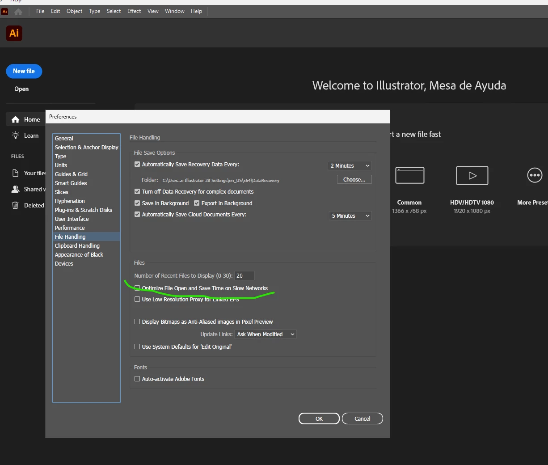Screen dimensions: 548x465
Task: Select General in preferences list
Action: click(x=86, y=138)
